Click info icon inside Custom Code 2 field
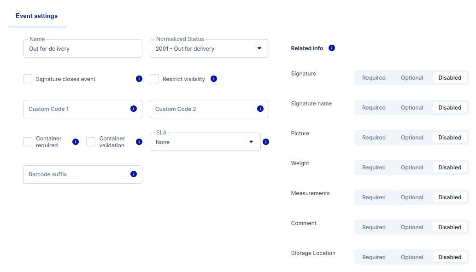Viewport: 476px width, 272px height. 260,109
